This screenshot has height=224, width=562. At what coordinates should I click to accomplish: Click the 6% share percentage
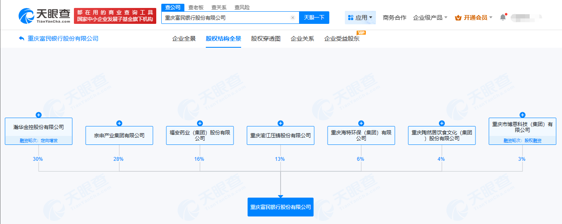[361, 159]
